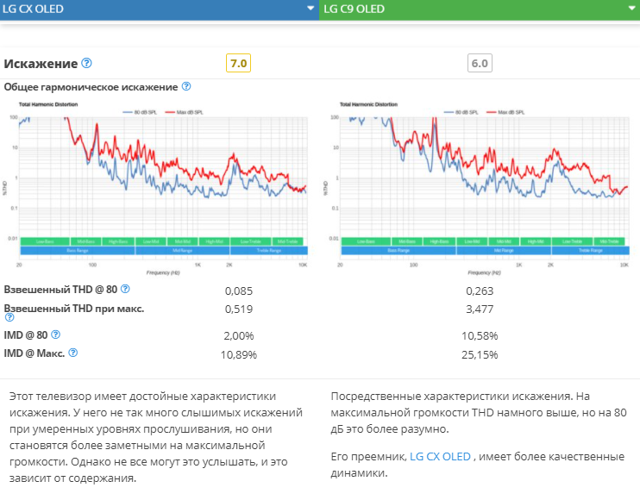Toggle Max dB SPL legend in right chart
The height and width of the screenshot is (500, 640).
pyautogui.click(x=506, y=112)
